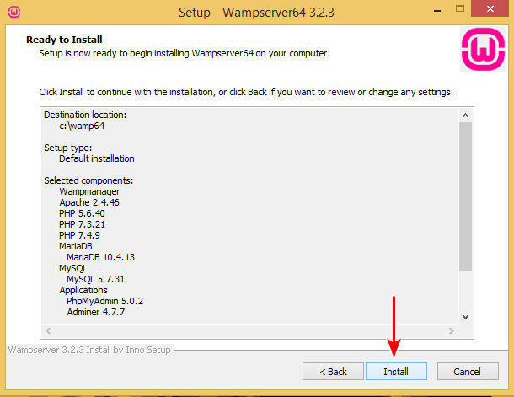
Task: Minimize the setup window
Action: tap(437, 10)
